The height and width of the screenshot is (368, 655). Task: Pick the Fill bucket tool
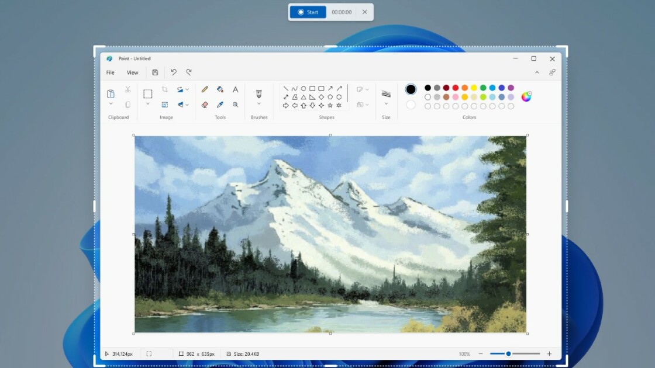pyautogui.click(x=220, y=89)
